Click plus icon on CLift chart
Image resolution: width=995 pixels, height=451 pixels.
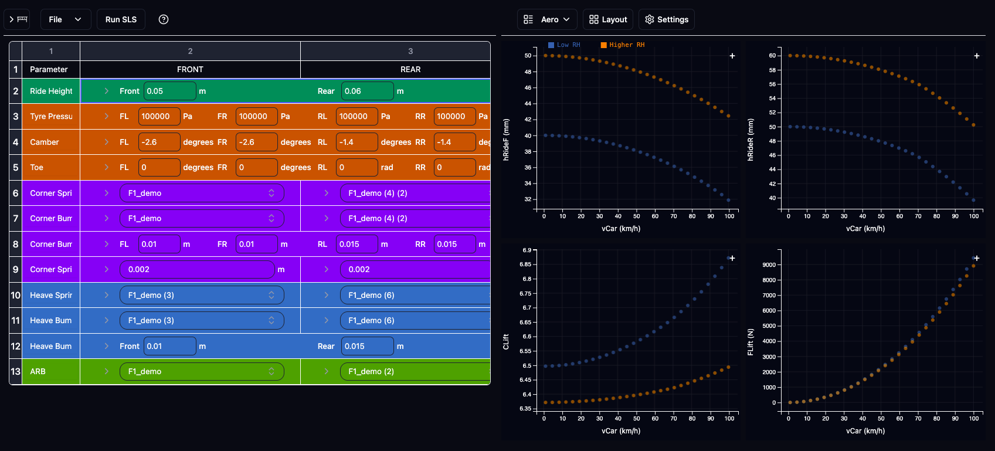(x=732, y=258)
